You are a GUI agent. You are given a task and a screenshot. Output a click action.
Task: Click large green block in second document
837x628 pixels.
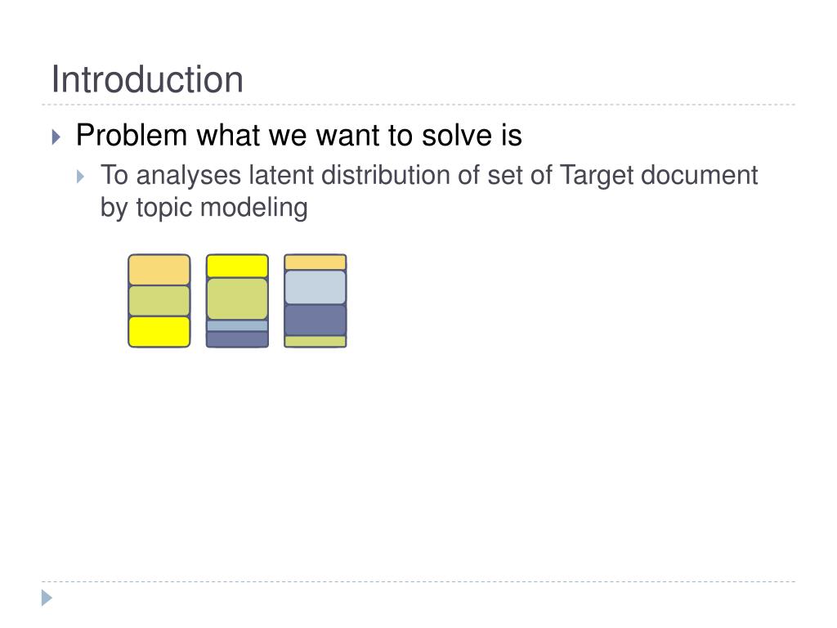(237, 299)
